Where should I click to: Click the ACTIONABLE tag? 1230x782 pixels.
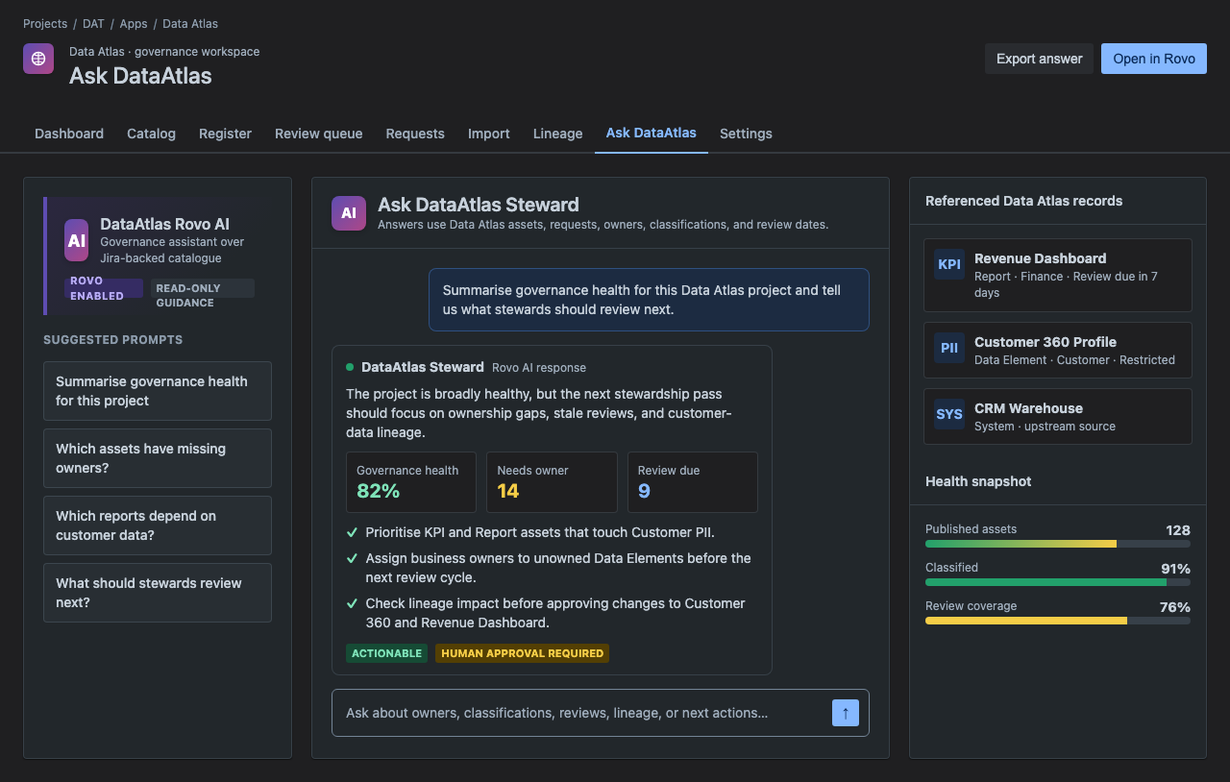click(x=387, y=653)
